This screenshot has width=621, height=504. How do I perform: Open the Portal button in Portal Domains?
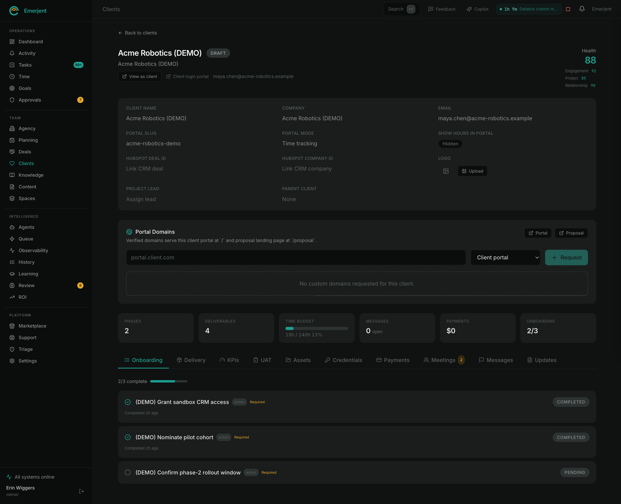tap(538, 233)
